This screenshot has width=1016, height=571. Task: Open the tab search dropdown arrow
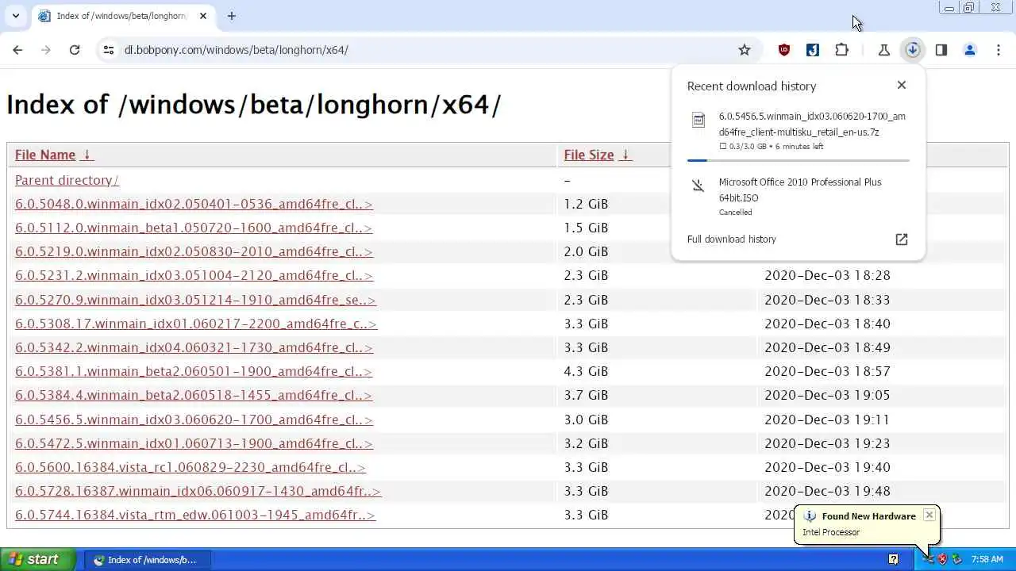click(15, 16)
